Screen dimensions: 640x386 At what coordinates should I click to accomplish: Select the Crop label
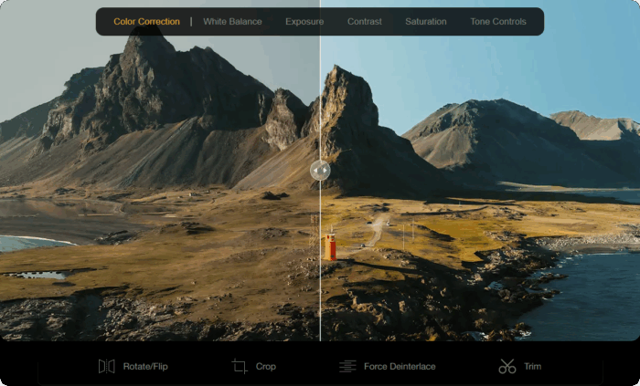[266, 367]
